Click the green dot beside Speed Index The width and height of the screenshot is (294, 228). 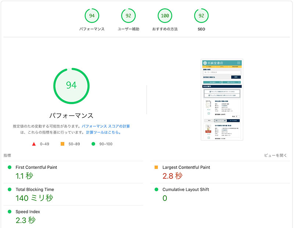[10, 212]
